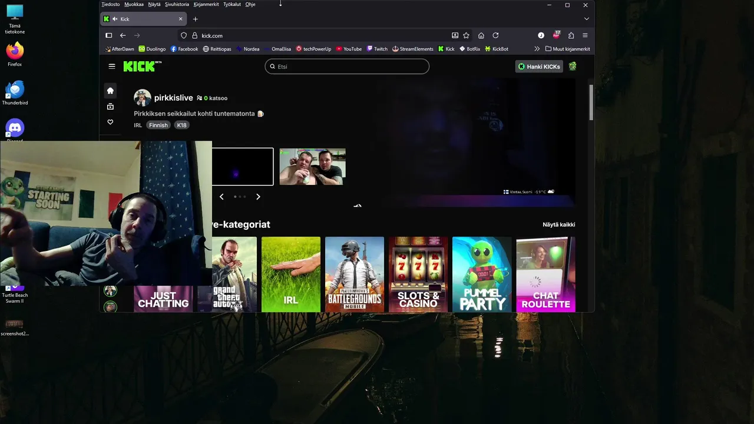Show the next featured stream arrow
This screenshot has width=754, height=424.
(x=258, y=197)
